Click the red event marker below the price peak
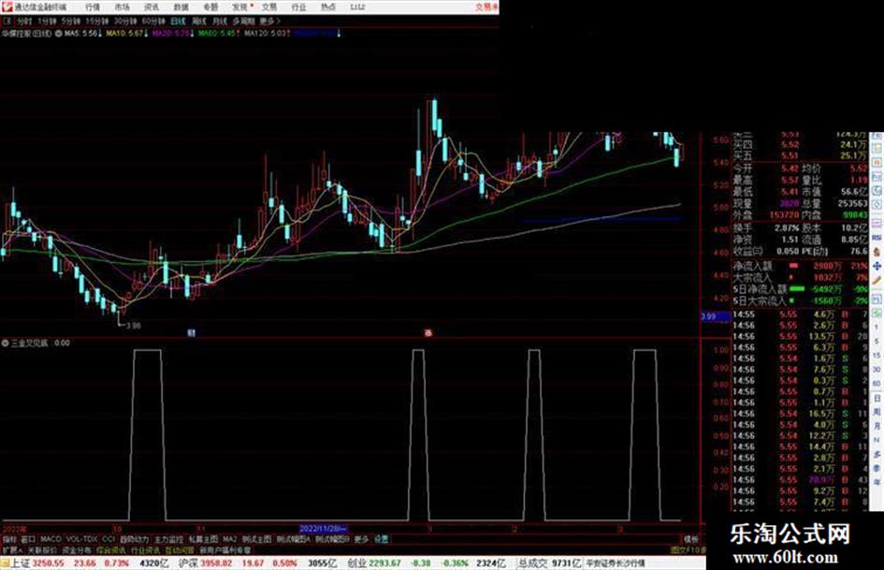 pyautogui.click(x=428, y=333)
